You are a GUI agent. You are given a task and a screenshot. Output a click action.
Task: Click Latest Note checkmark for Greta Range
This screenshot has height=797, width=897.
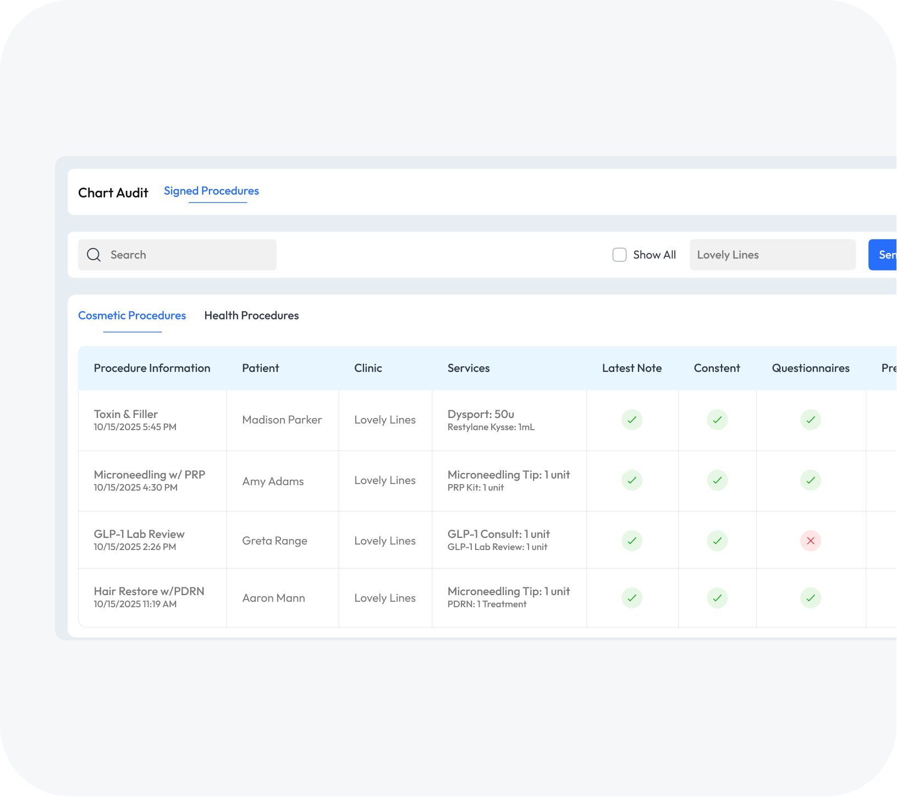(x=632, y=541)
